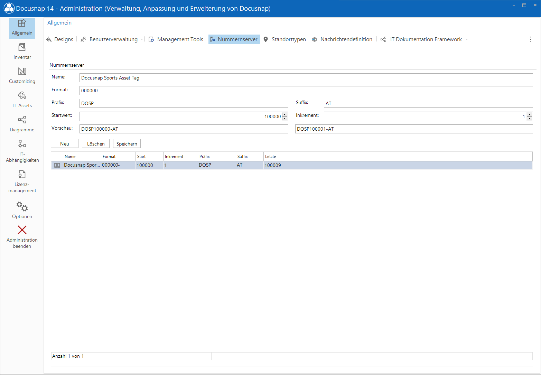Decrease the Inkrement with down arrow
Image resolution: width=541 pixels, height=375 pixels.
click(529, 119)
